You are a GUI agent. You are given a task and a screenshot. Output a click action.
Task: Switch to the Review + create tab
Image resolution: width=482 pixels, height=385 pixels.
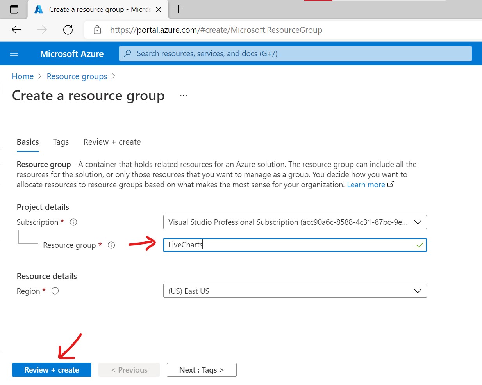coord(112,142)
